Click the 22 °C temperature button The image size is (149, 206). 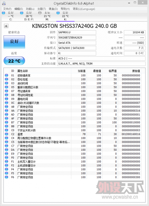click(14, 61)
